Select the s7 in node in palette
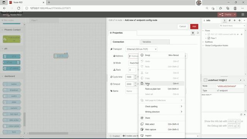Image resolution: width=247 pixels, height=139 pixels. 12,56
